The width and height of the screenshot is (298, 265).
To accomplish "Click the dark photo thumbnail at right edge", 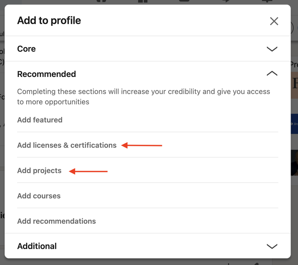I will (294, 163).
